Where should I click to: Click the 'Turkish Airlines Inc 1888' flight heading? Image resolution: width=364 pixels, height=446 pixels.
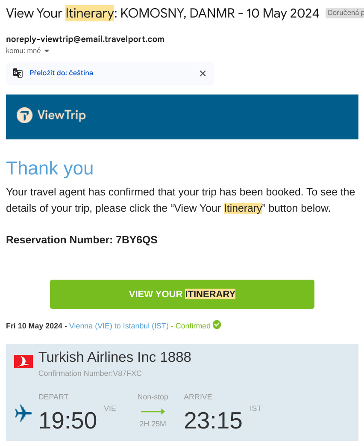click(x=115, y=357)
